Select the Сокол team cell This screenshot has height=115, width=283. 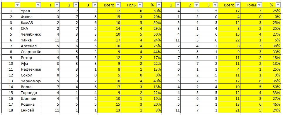click(31, 75)
